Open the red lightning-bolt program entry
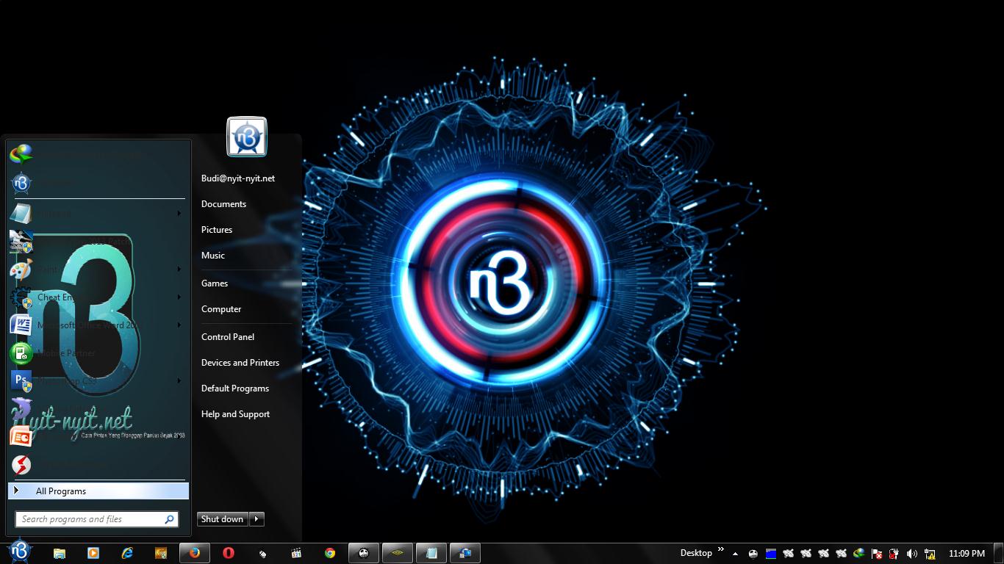This screenshot has width=1004, height=564. [x=98, y=465]
